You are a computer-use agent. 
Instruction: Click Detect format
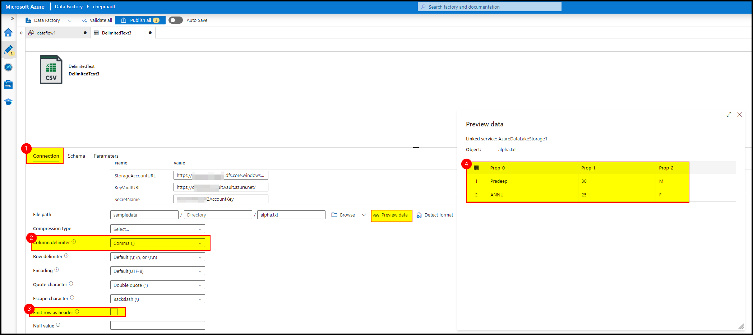[x=435, y=215]
